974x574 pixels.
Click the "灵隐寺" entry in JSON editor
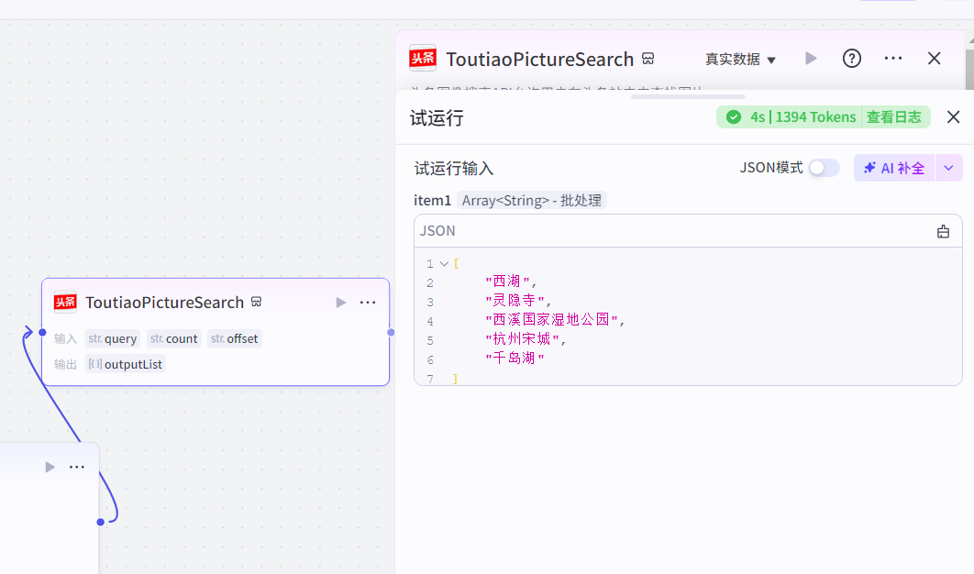click(x=515, y=301)
